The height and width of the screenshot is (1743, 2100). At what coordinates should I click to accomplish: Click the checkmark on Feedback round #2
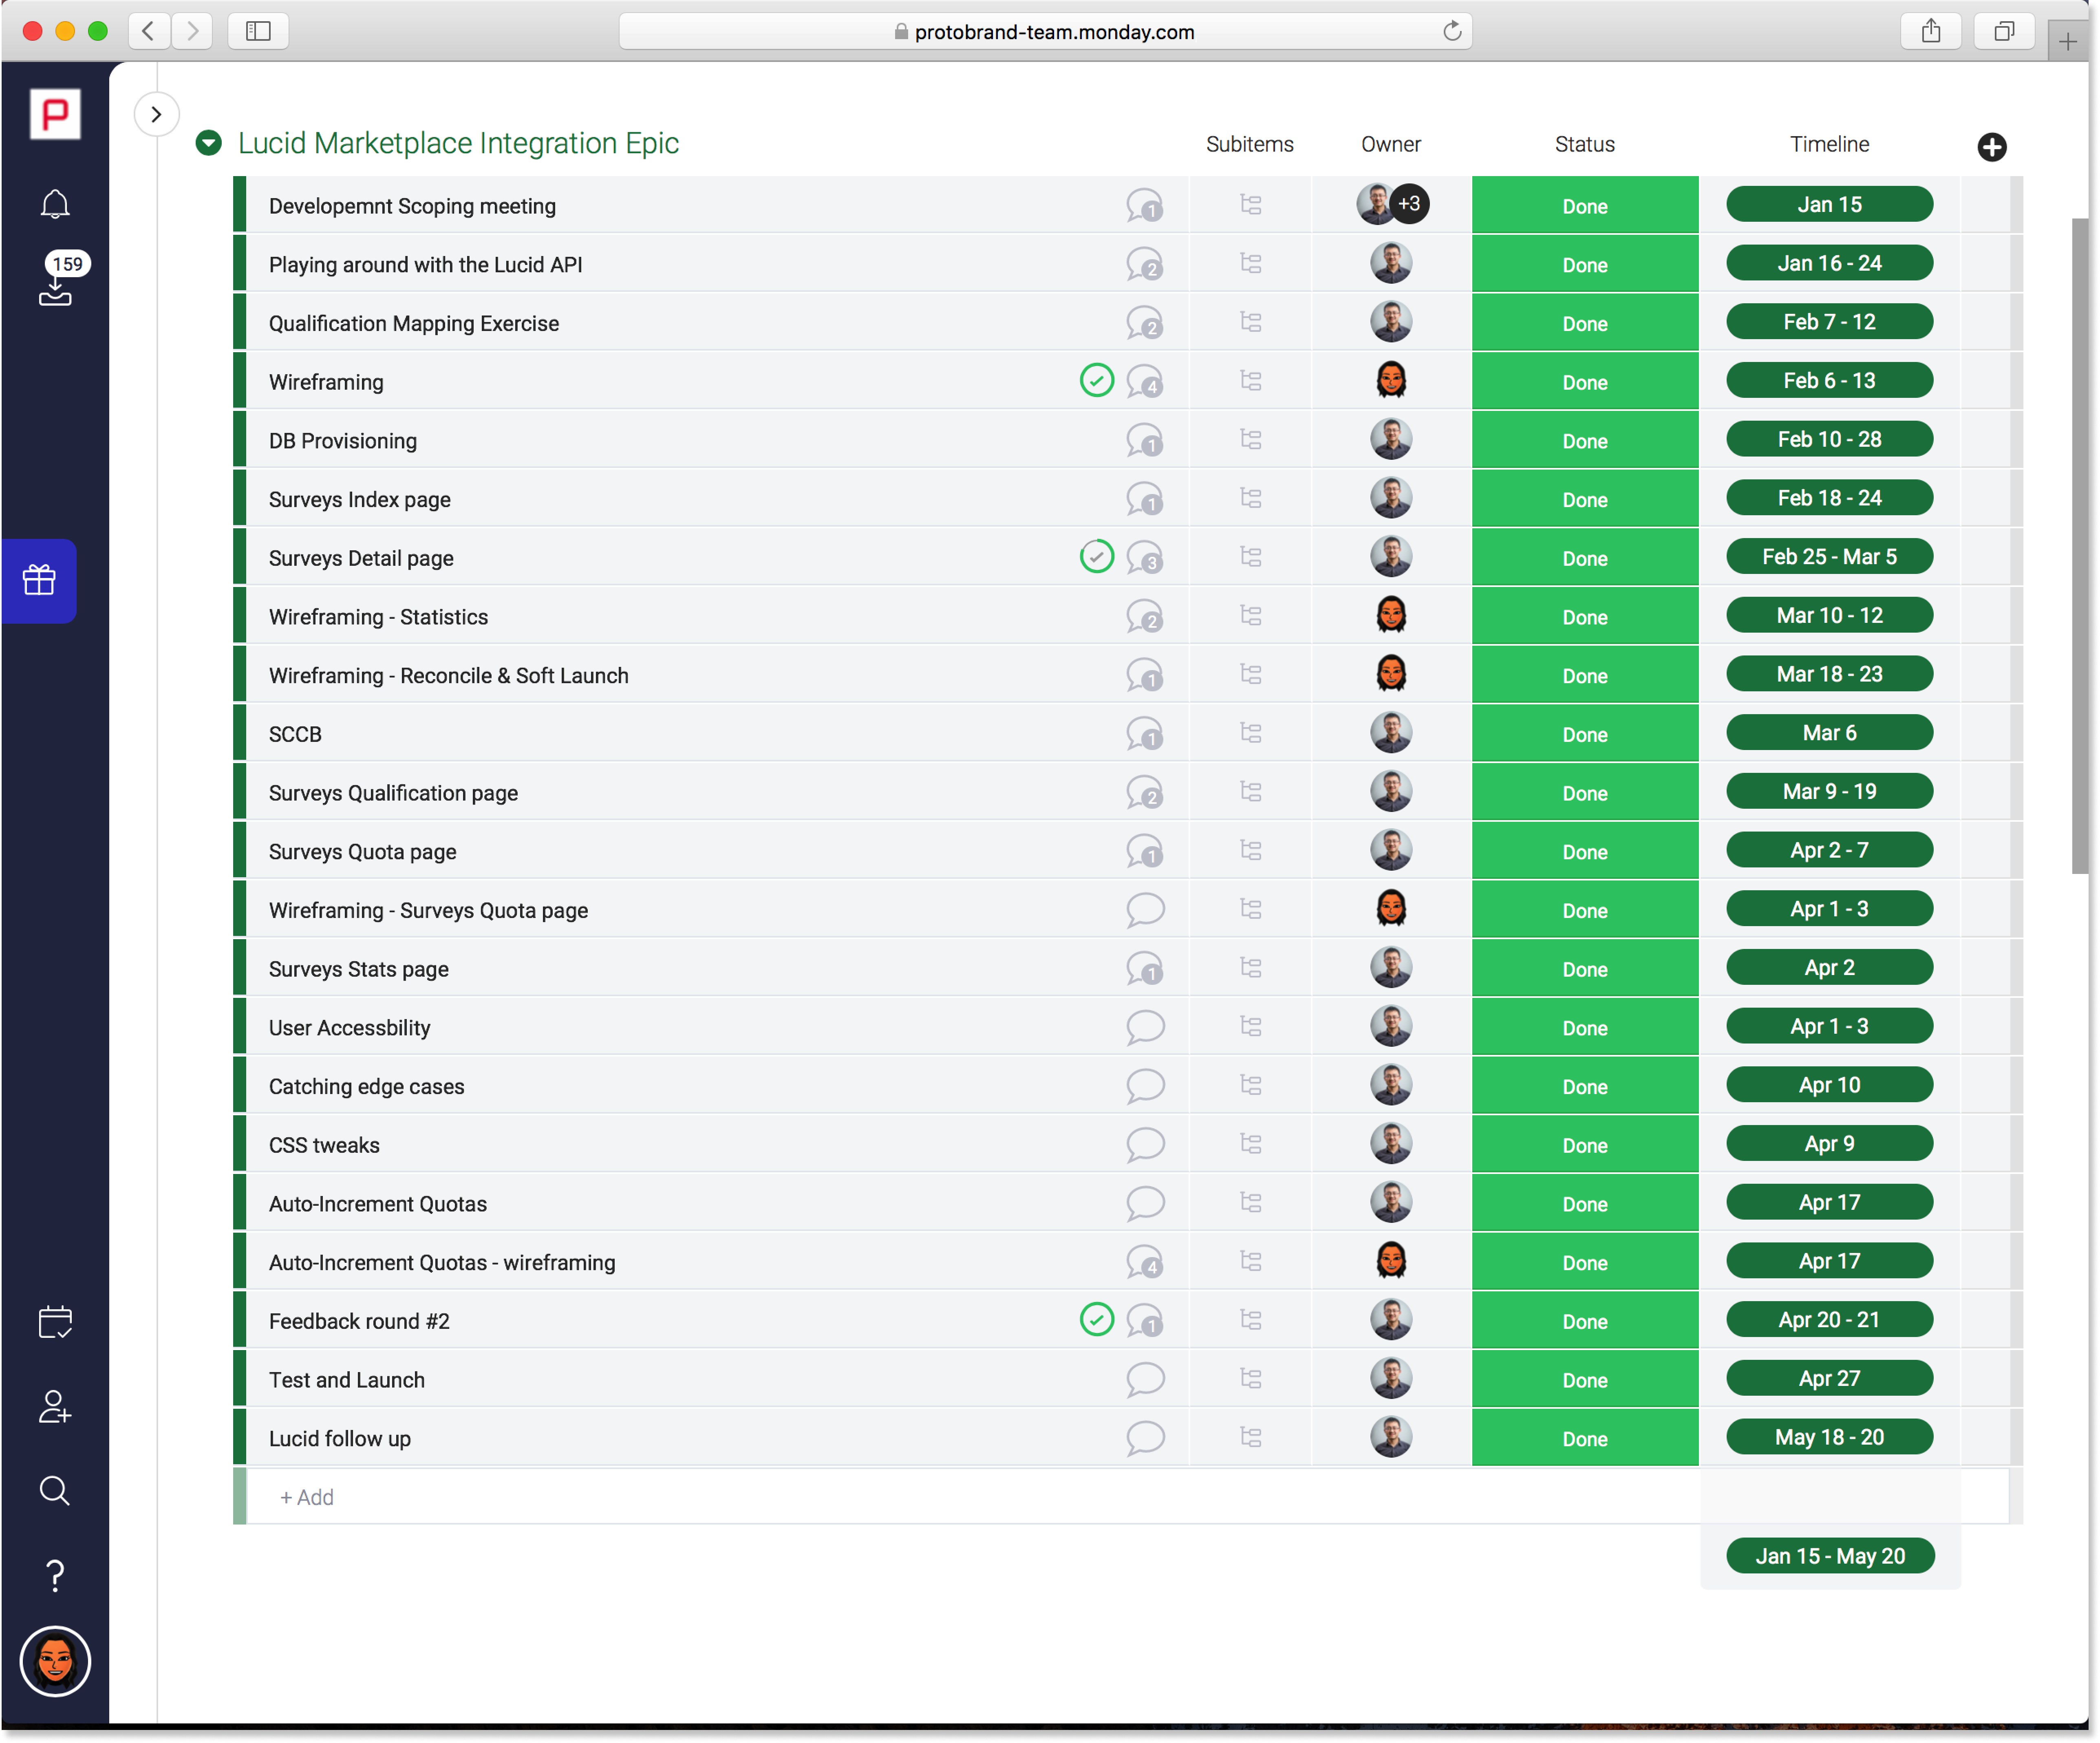tap(1096, 1320)
